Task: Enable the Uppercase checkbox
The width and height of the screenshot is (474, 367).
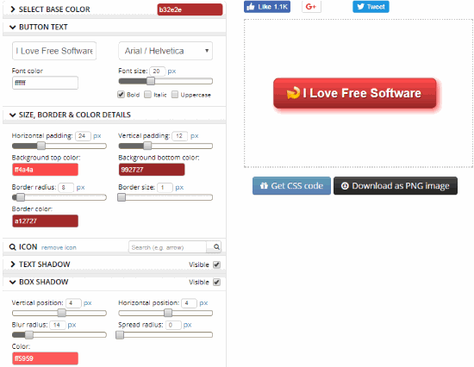Action: coord(175,95)
